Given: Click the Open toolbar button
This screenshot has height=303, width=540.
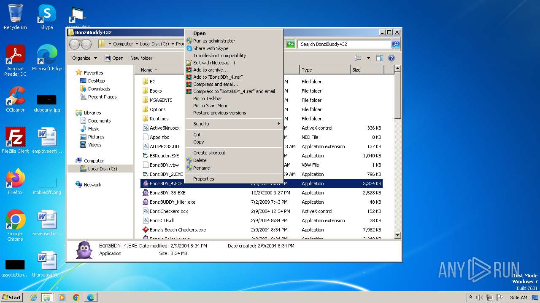Looking at the screenshot, I should pyautogui.click(x=114, y=58).
